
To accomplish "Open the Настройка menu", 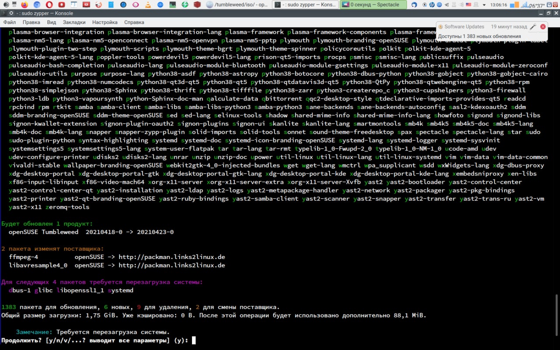I will coord(105,22).
